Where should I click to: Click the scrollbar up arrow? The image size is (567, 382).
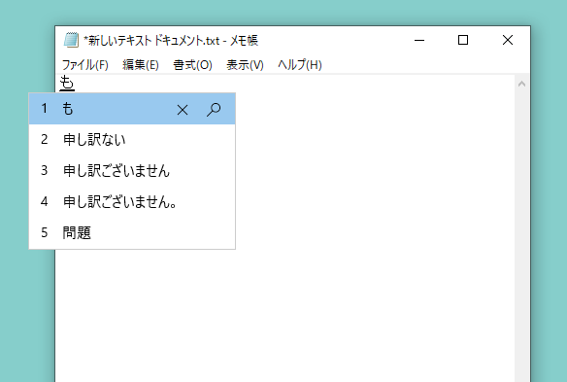(521, 84)
